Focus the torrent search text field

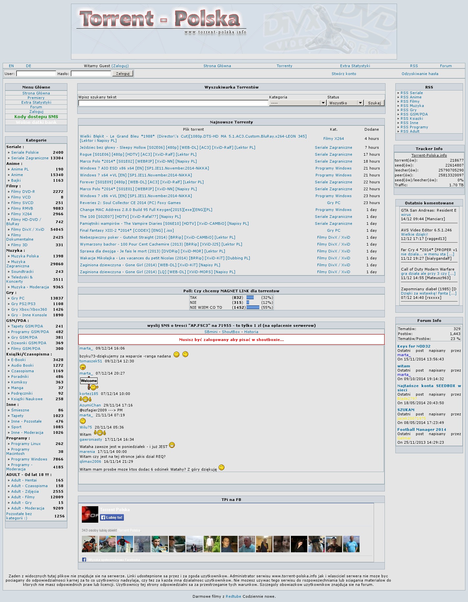tap(173, 103)
